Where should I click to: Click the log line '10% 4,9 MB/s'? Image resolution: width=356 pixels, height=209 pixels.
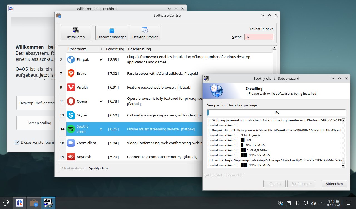239,150
